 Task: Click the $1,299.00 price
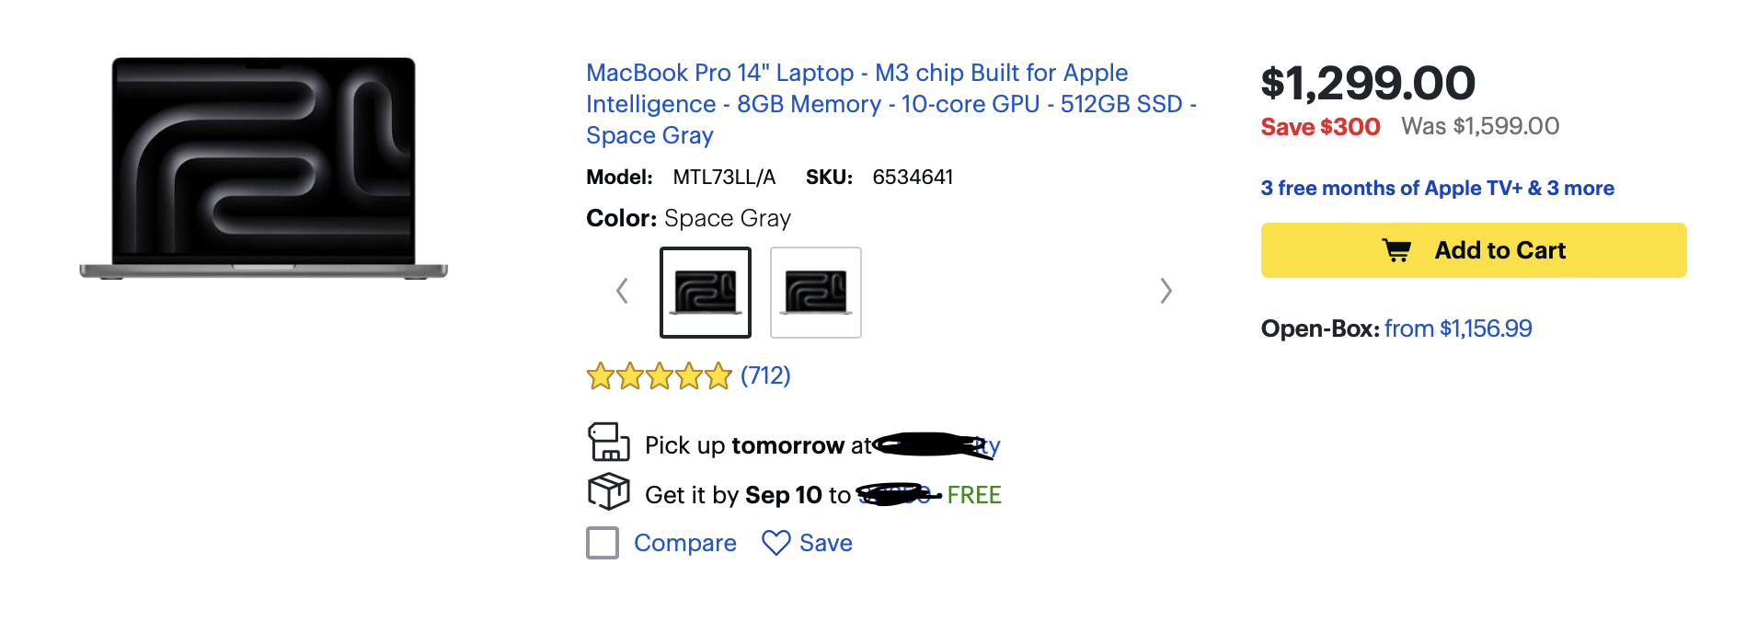(1368, 84)
